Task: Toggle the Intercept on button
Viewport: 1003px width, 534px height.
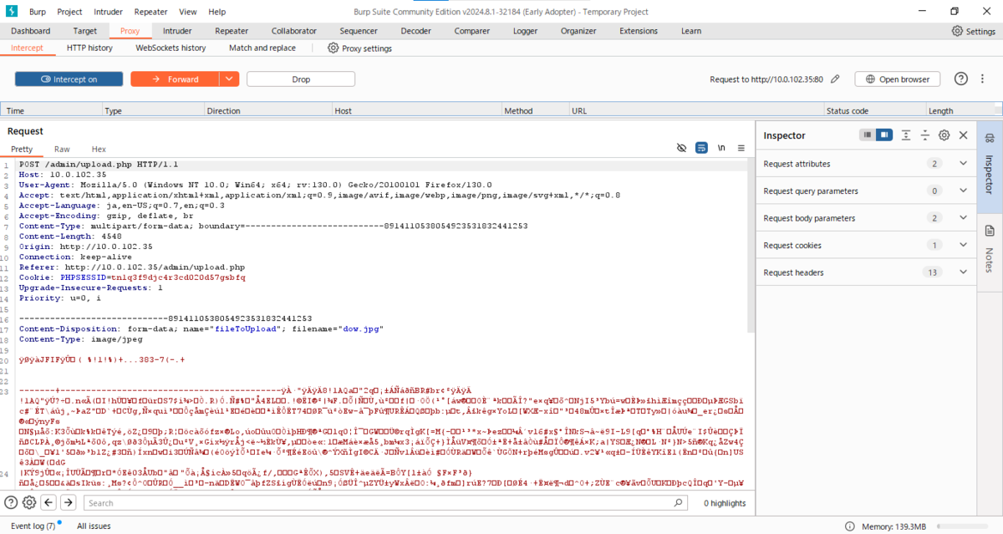Action: (x=68, y=79)
